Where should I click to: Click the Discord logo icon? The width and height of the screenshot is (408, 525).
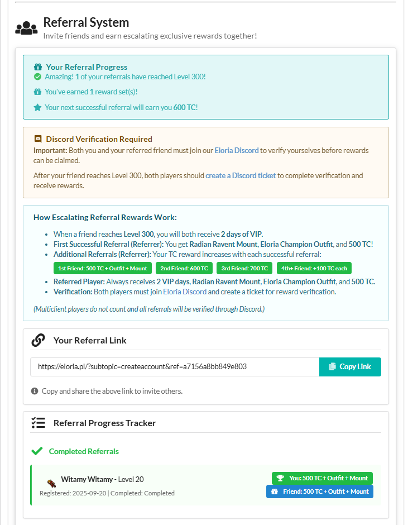pyautogui.click(x=38, y=139)
